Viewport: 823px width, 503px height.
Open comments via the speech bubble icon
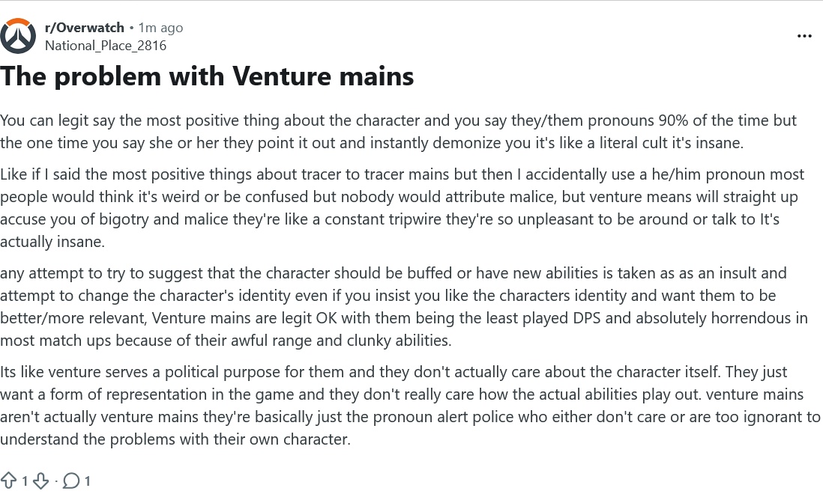71,481
